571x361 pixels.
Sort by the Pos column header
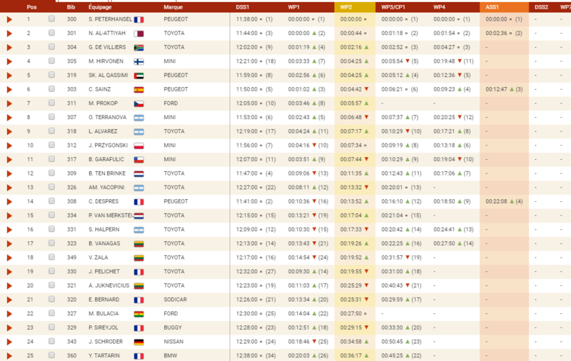click(31, 7)
